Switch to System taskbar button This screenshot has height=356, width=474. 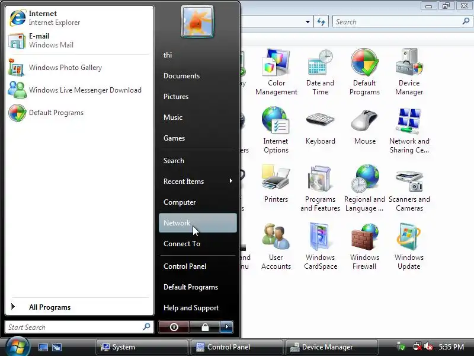click(x=142, y=347)
